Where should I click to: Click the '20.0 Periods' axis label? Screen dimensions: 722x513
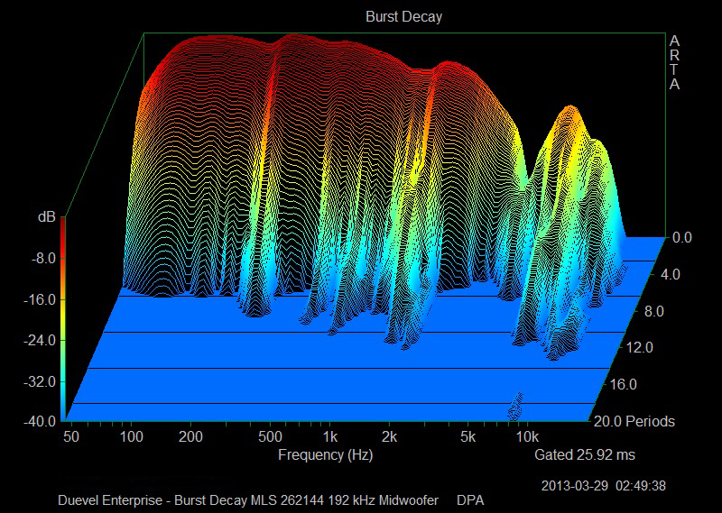tap(634, 421)
